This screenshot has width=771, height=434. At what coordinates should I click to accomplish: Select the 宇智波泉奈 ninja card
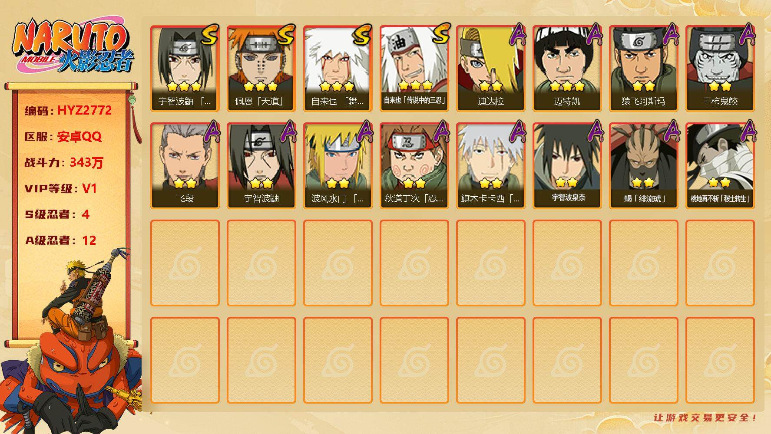pos(567,166)
